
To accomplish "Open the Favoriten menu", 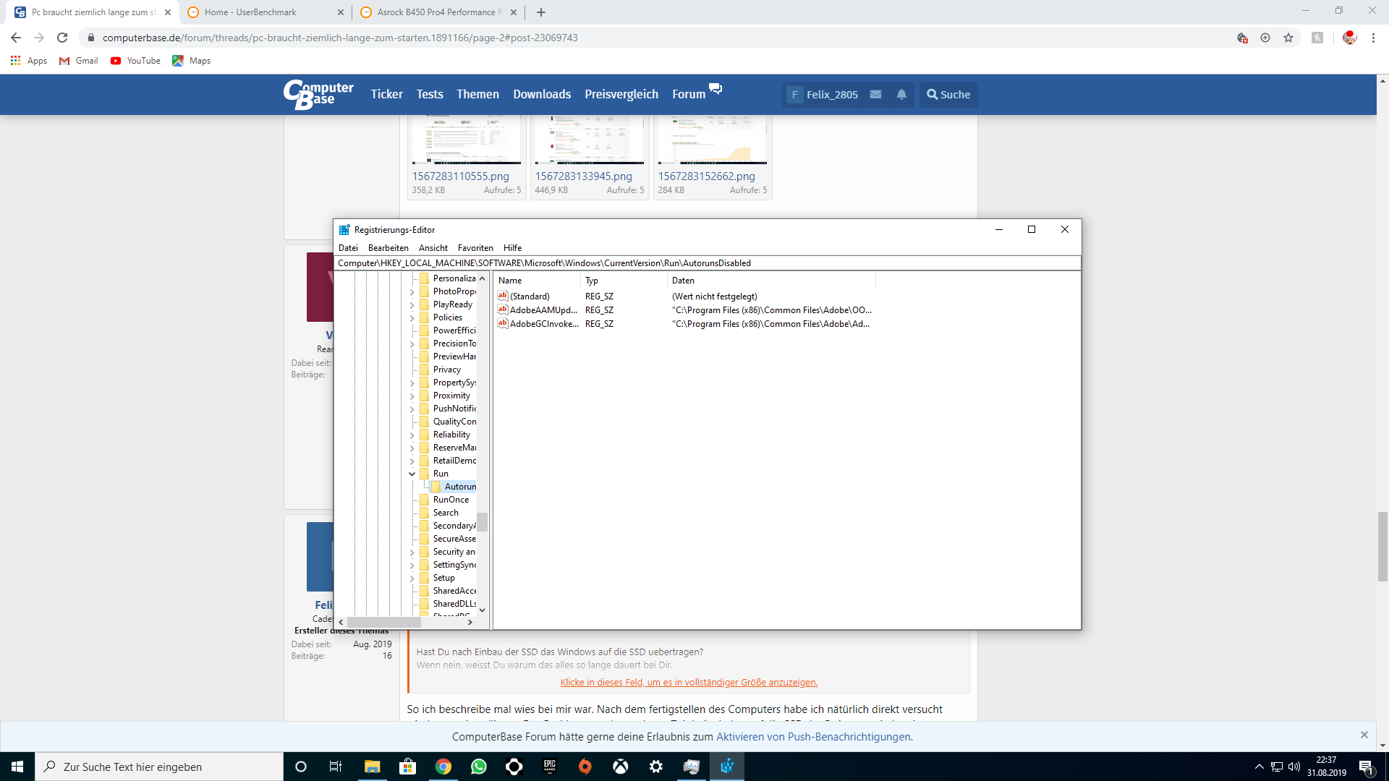I will (x=475, y=248).
